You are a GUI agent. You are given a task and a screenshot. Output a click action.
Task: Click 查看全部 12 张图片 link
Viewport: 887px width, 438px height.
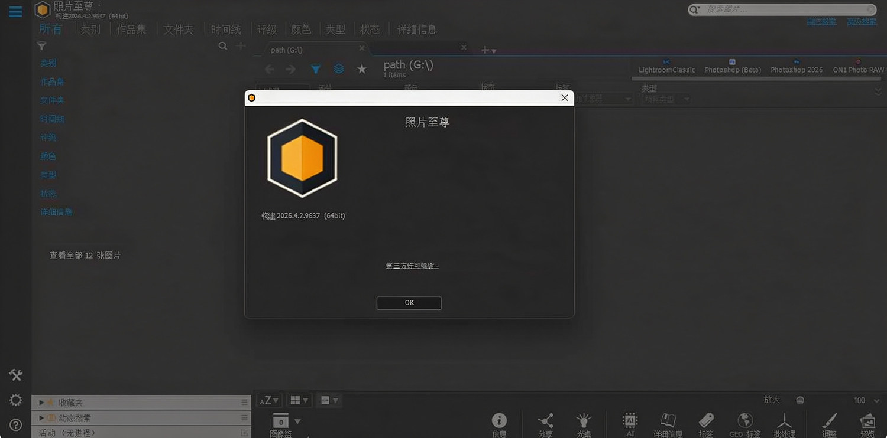[x=85, y=256]
